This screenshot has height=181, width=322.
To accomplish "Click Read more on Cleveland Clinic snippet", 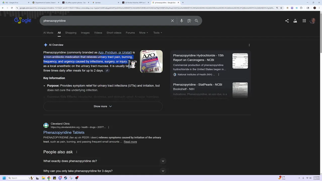I will pos(130,142).
